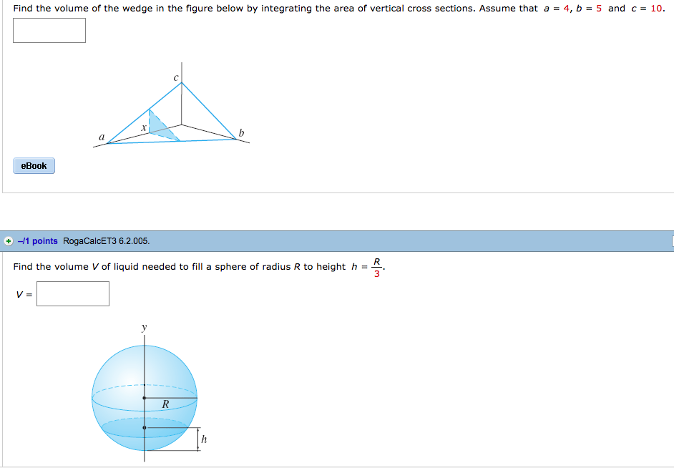Select the sphere figure diagram
Viewport: 674px width, 468px height.
click(x=145, y=394)
